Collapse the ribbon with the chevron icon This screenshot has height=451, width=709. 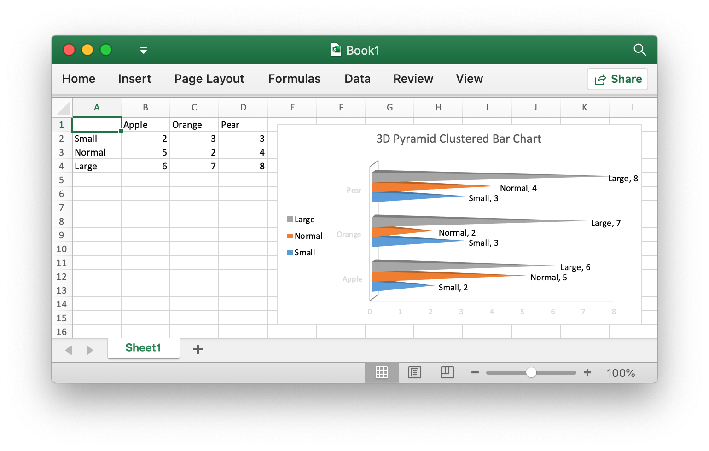coord(143,51)
